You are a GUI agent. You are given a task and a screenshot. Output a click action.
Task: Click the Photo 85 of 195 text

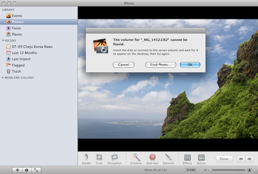pyautogui.click(x=156, y=170)
